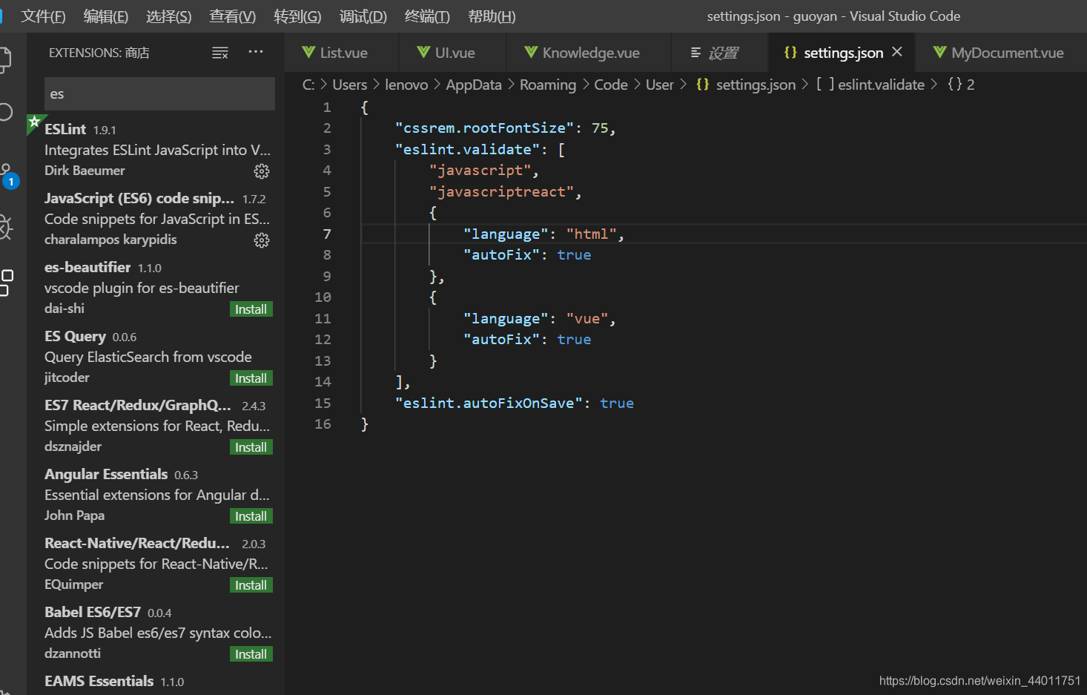
Task: Open the Search icon in activity bar
Action: [5, 112]
